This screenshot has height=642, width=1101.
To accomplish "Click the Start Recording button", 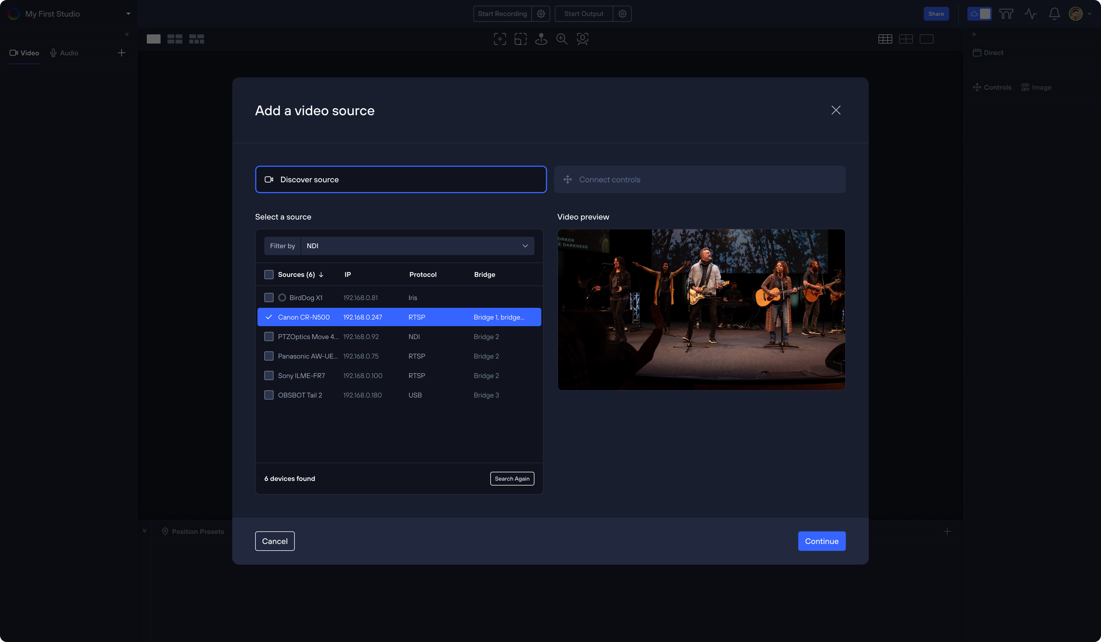I will (x=502, y=14).
